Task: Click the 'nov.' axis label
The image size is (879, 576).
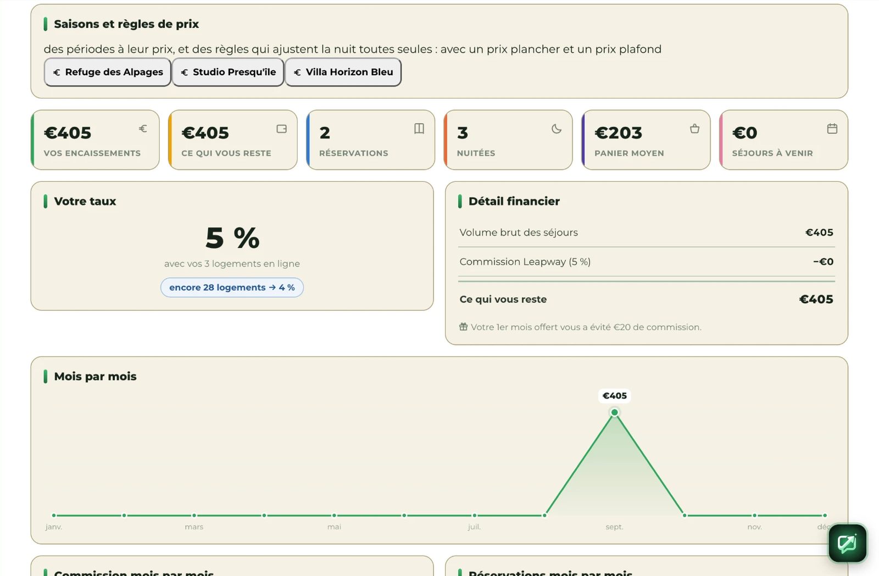Action: click(754, 527)
